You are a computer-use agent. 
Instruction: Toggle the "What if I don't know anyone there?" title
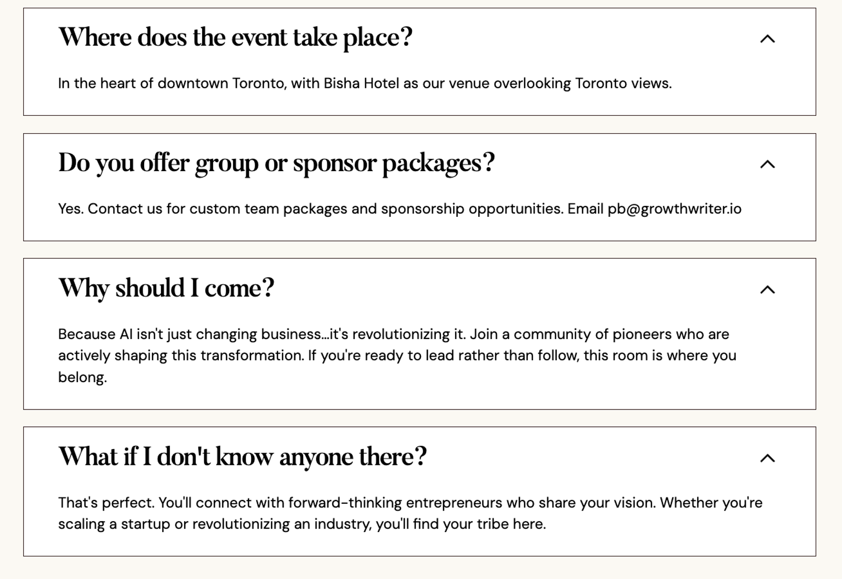(242, 456)
